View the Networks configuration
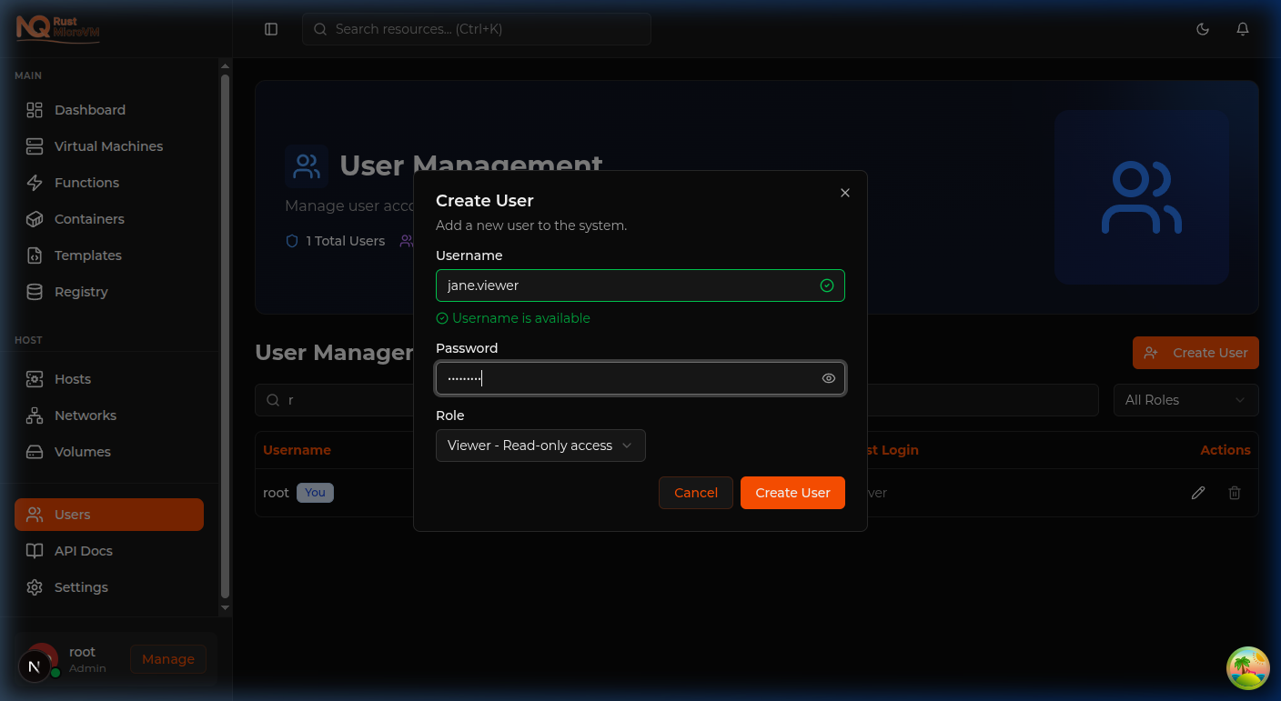Image resolution: width=1281 pixels, height=701 pixels. [86, 415]
